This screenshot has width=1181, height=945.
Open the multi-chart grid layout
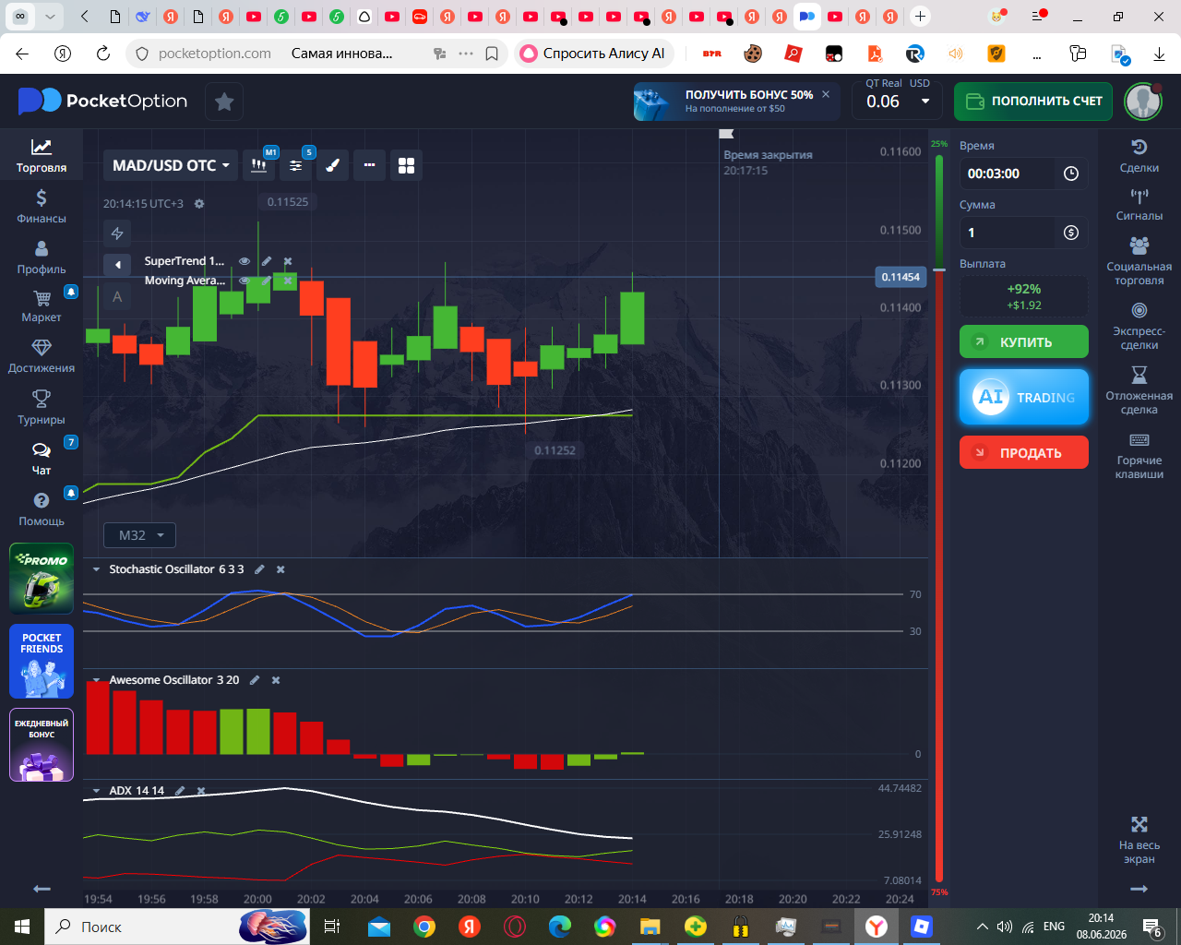pos(406,165)
